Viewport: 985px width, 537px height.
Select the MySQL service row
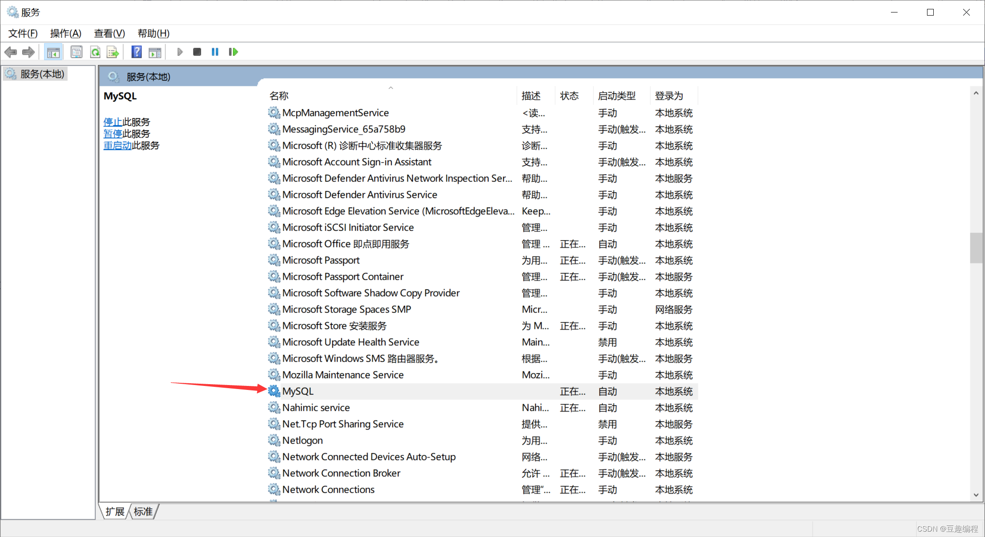482,391
